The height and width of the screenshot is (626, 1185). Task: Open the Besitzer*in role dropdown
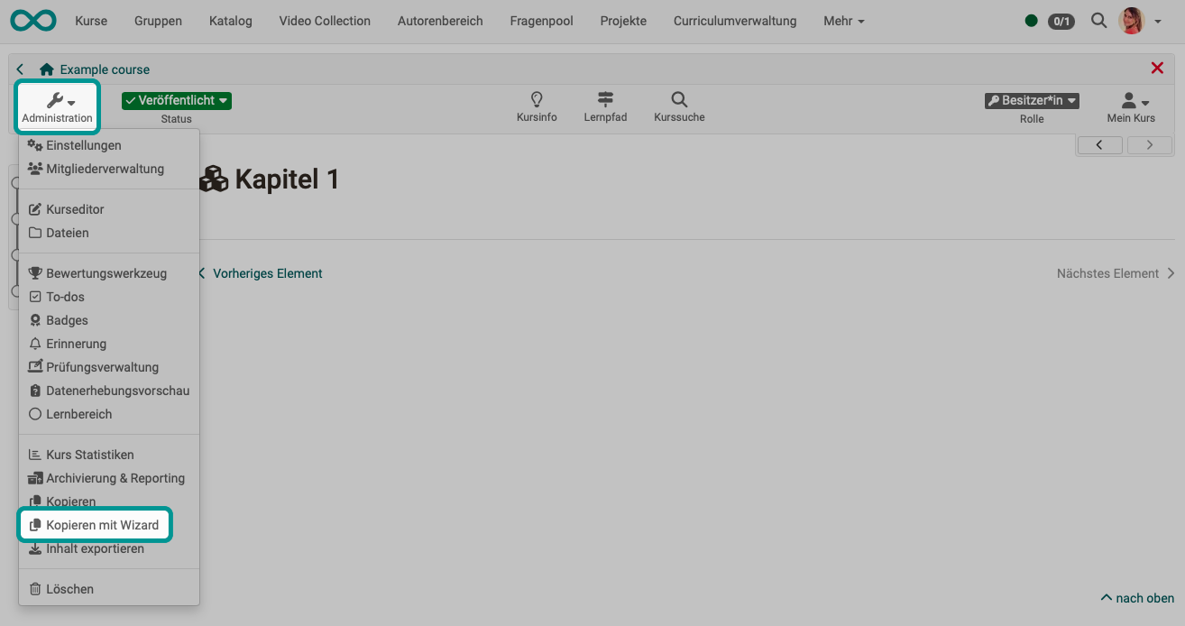1032,101
